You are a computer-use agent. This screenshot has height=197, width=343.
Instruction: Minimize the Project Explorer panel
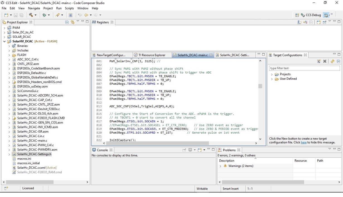(83, 21)
